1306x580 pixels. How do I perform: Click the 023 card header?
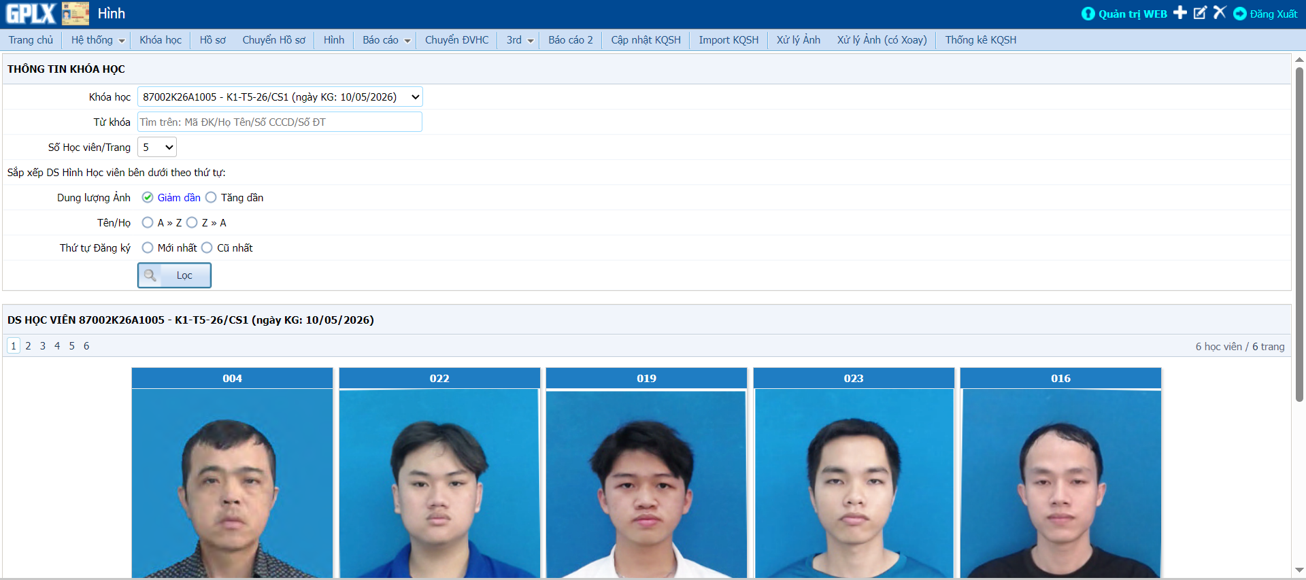tap(854, 378)
